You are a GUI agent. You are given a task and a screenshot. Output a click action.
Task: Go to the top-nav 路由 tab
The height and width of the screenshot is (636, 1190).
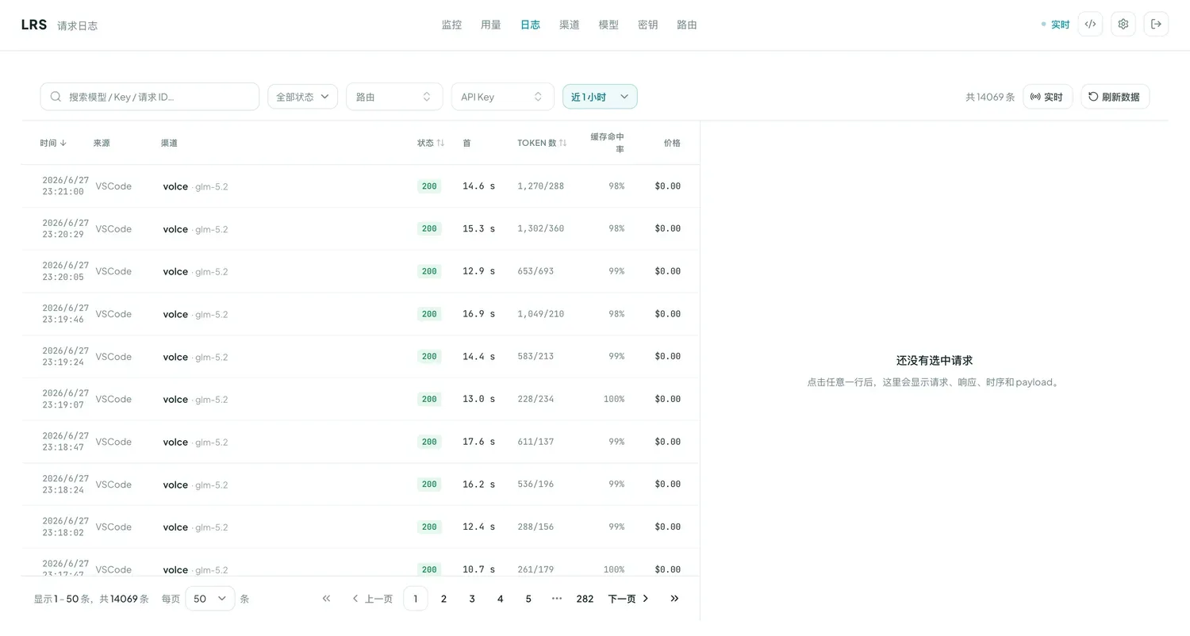click(687, 25)
